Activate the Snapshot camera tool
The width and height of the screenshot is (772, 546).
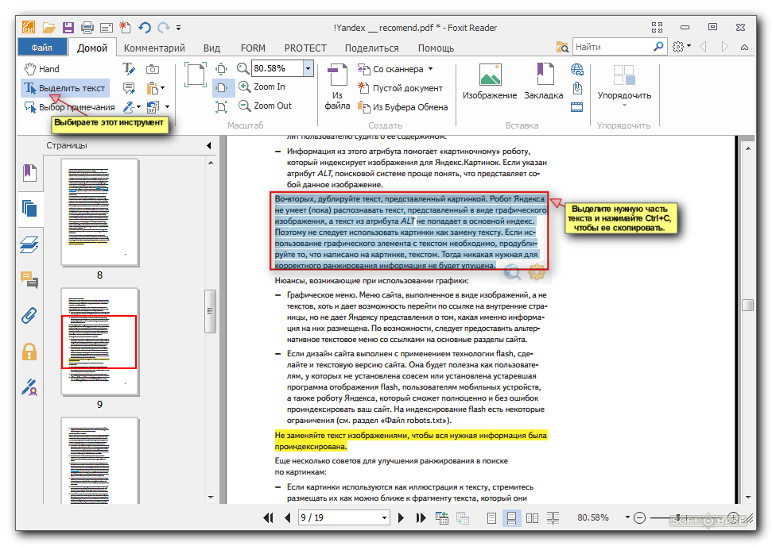[153, 69]
